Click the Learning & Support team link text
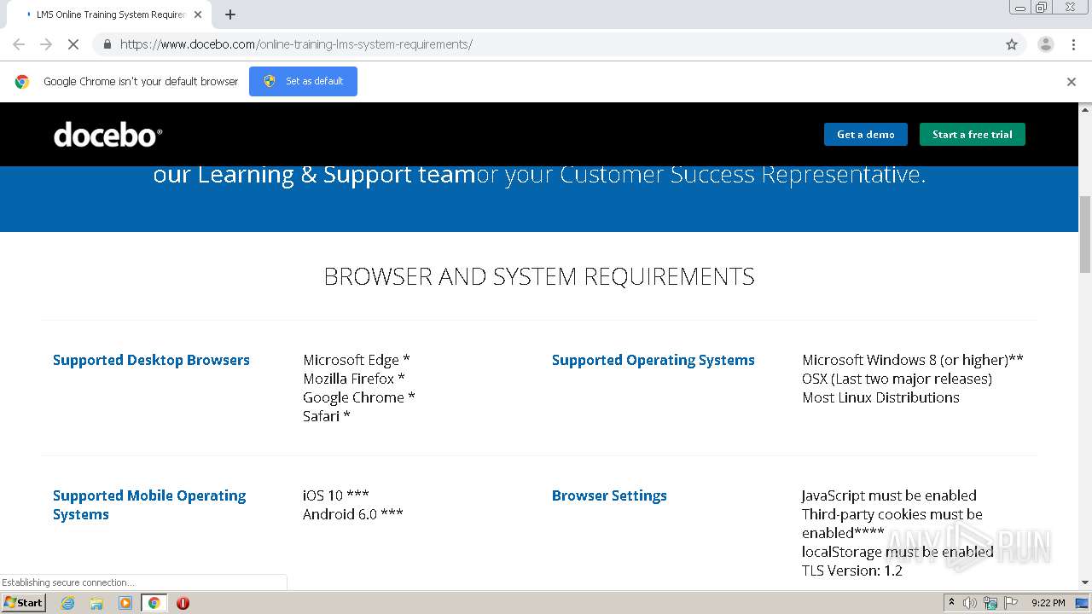This screenshot has width=1092, height=614. coord(314,174)
